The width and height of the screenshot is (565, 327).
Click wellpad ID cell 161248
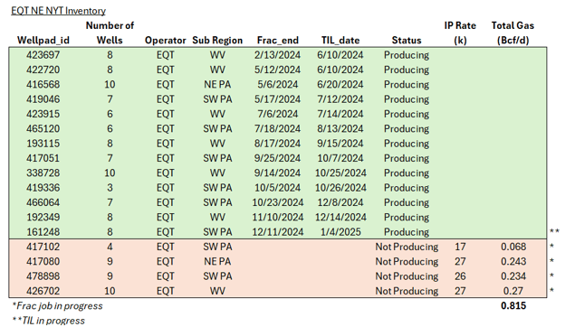[43, 232]
